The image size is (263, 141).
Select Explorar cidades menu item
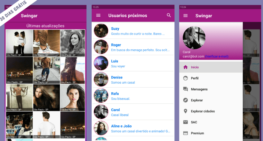211,111
